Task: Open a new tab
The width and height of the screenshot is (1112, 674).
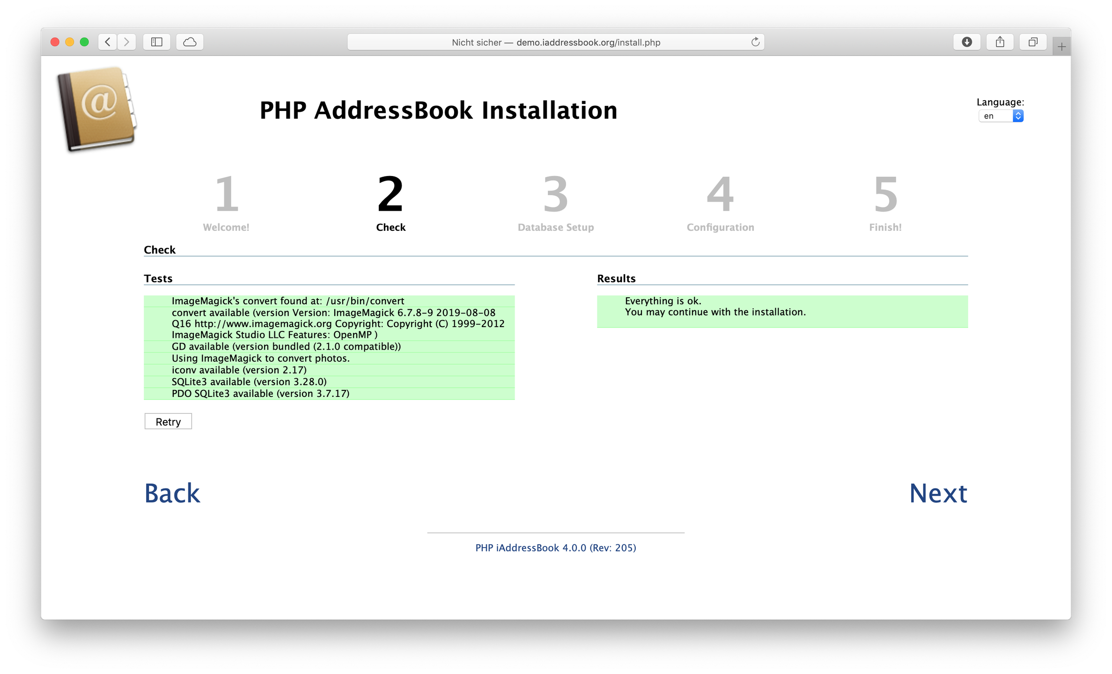Action: point(1061,46)
